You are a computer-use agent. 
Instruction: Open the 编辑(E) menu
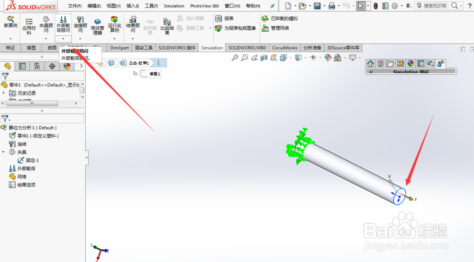coord(94,6)
